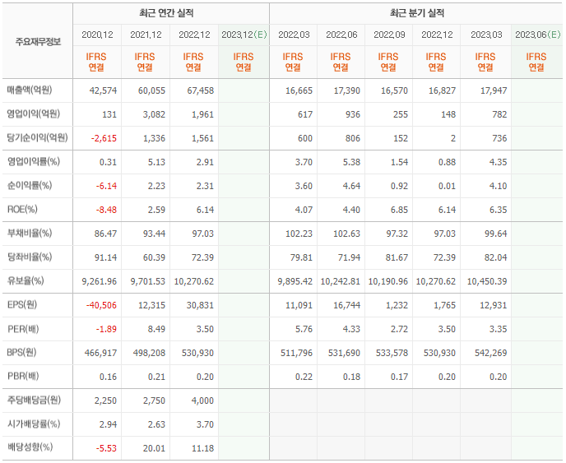
Task: Click the negative net margin -6.14
Action: tap(106, 186)
